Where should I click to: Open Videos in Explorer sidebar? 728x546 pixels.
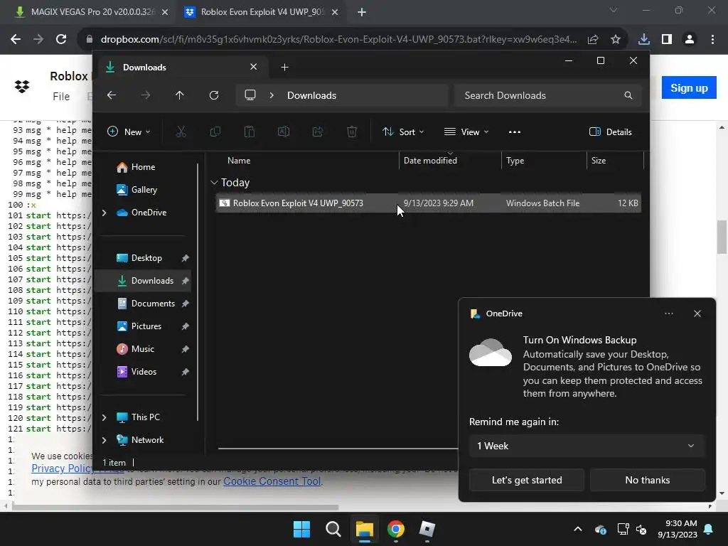click(144, 372)
